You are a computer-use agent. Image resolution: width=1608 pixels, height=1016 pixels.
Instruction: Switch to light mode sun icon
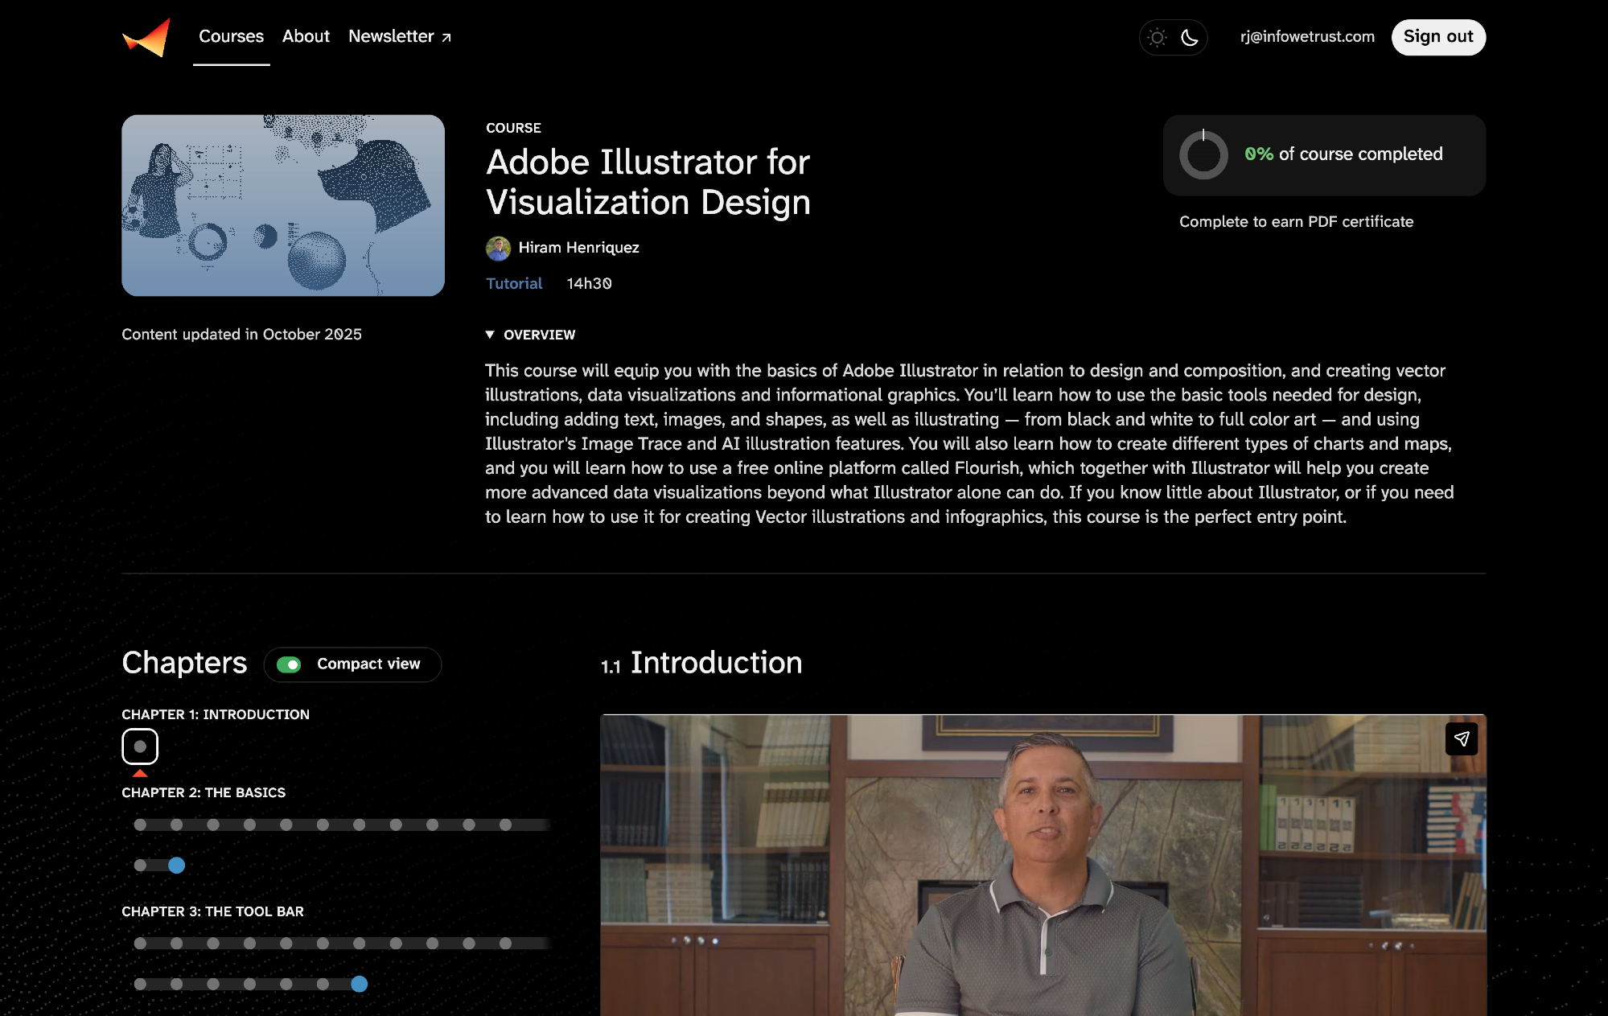(1157, 37)
